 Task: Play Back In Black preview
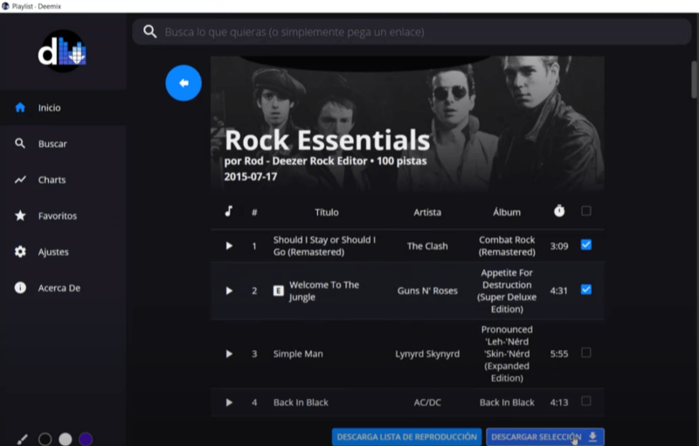[x=229, y=402]
